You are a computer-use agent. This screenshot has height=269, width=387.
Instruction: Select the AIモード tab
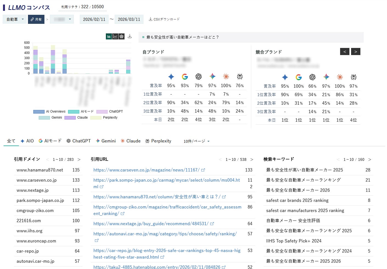[50, 141]
